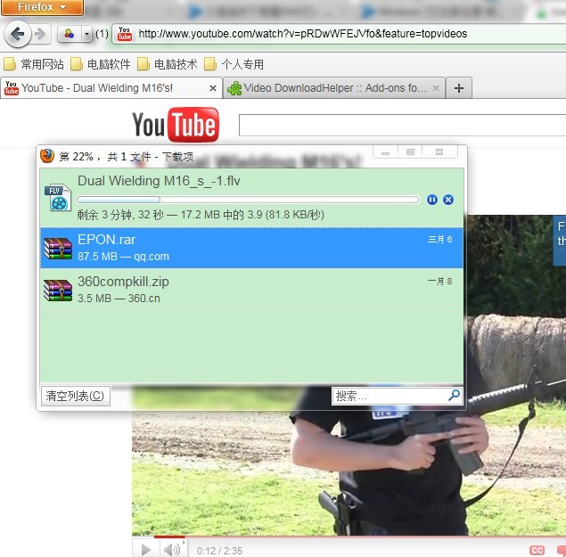Open the 个人专用 bookmark folder
566x557 pixels.
(234, 64)
